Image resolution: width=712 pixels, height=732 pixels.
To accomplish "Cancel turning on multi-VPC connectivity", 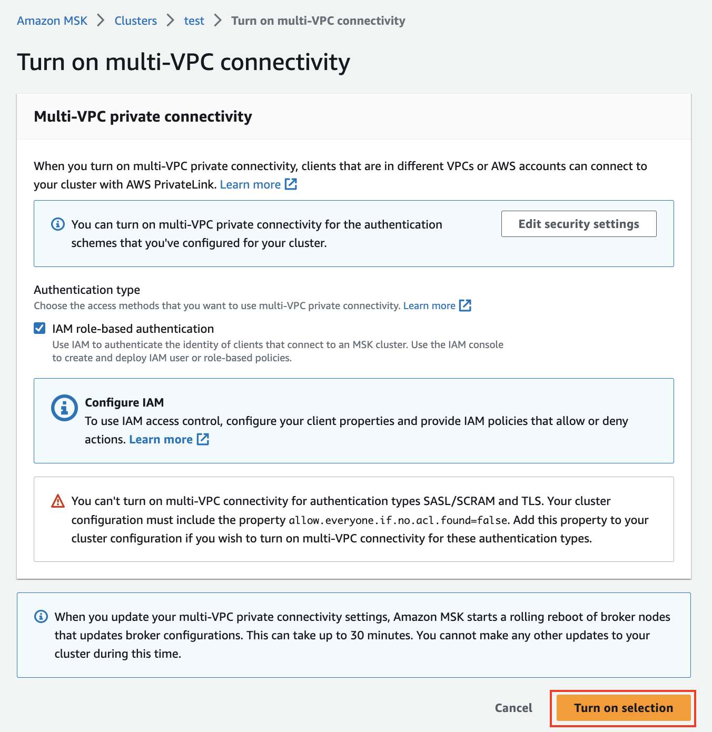I will pyautogui.click(x=513, y=708).
